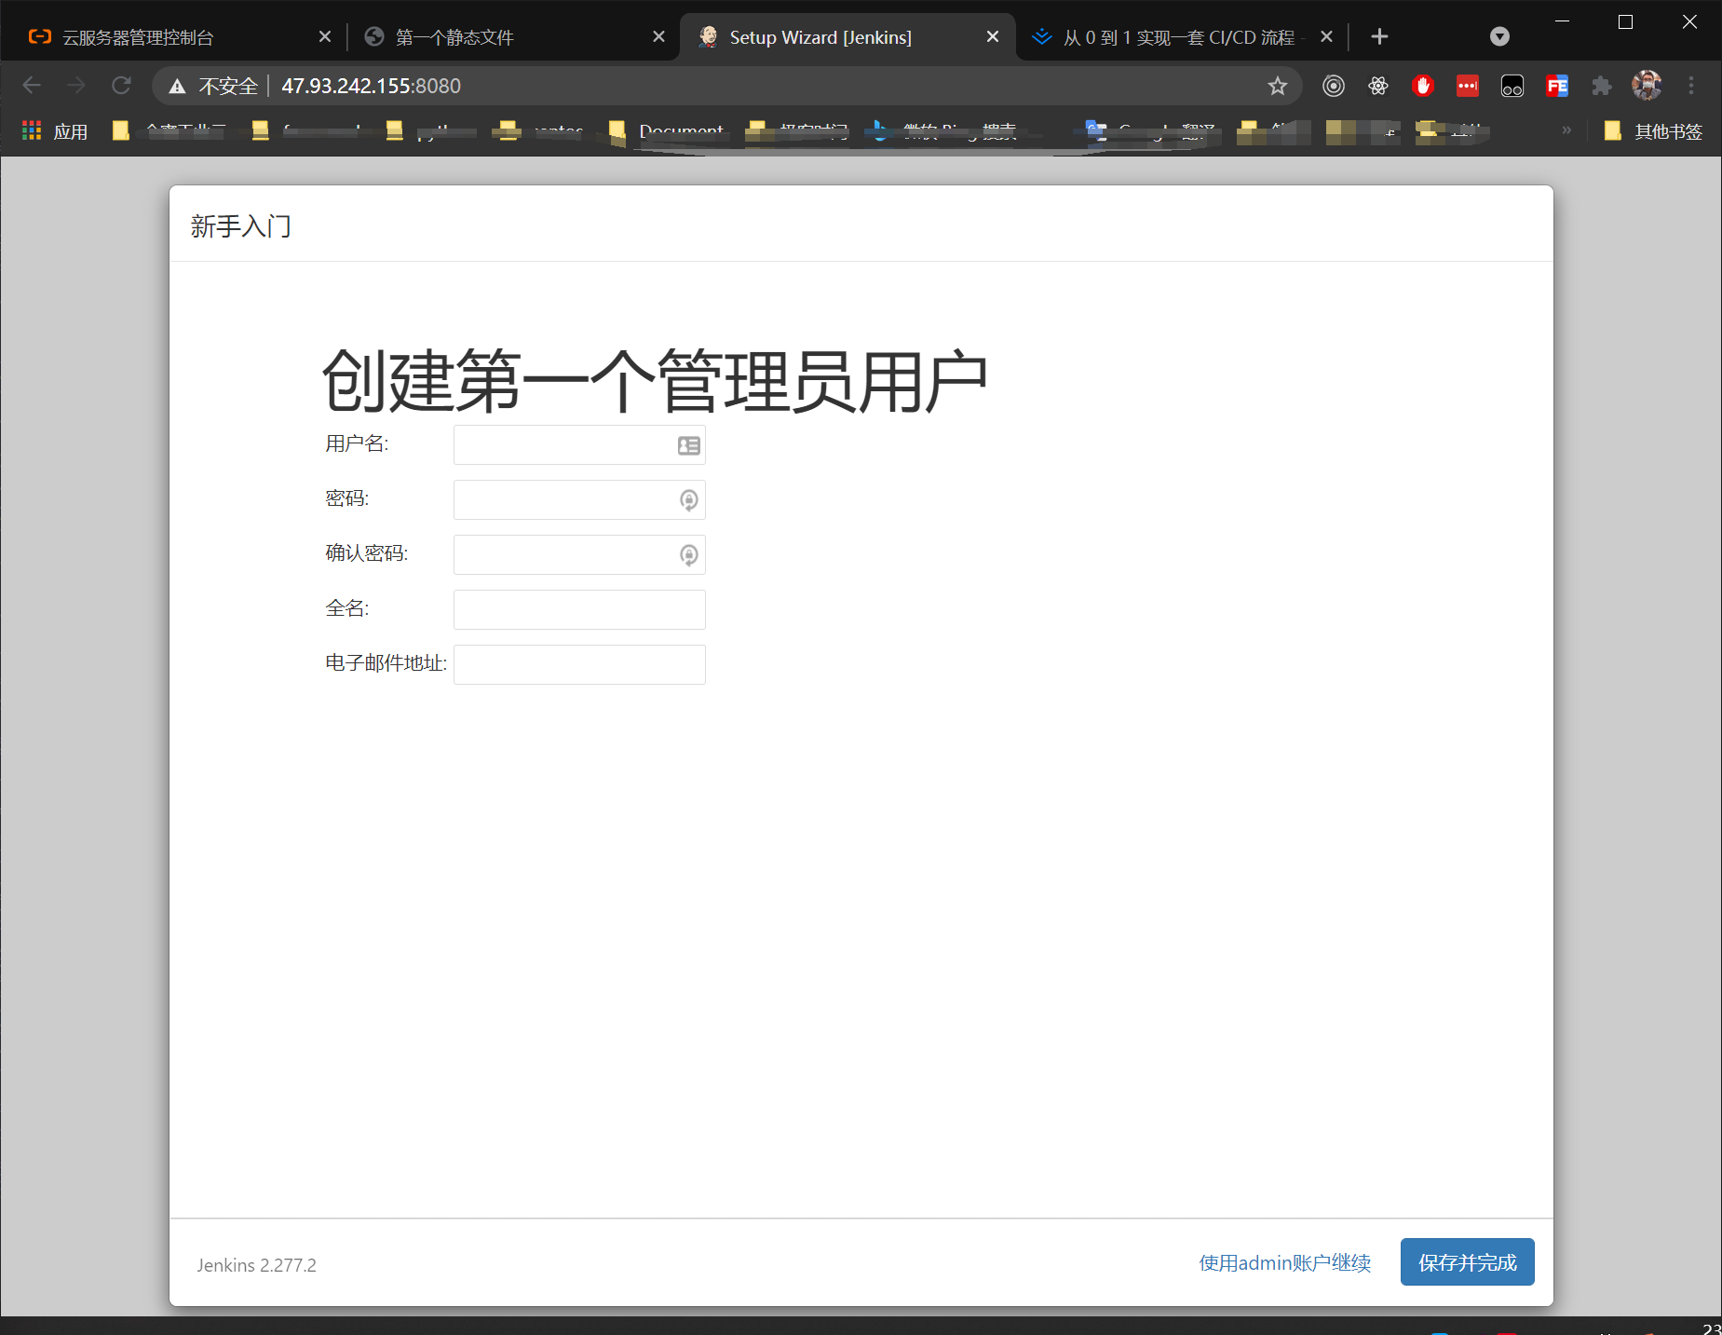Click the Jenkins 2.277.2 version text

[x=256, y=1265]
